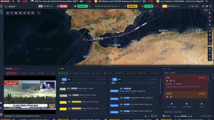
Task: Collapse the right panel with the chevron
Action: pos(211,69)
